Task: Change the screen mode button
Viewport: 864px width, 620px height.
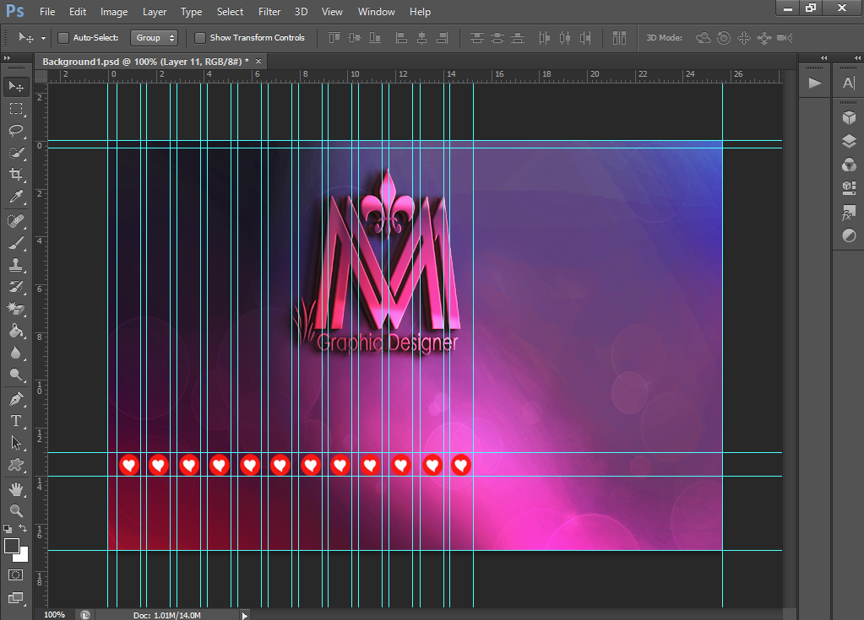Action: coord(16,597)
